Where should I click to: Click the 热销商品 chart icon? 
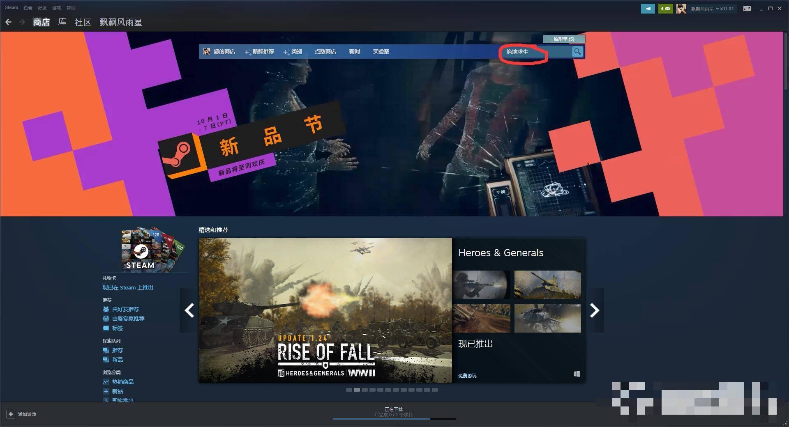[106, 382]
